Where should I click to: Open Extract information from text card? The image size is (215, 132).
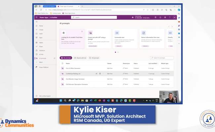tap(152, 39)
